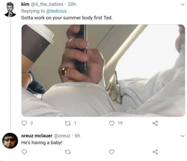187x161 pixels.
Task: View oreuz mclauer's avatar profile
Action: pyautogui.click(x=10, y=141)
